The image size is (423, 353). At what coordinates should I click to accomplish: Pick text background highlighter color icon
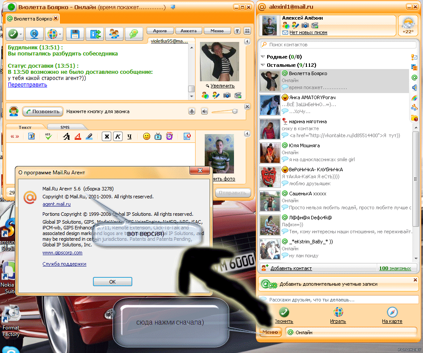pos(89,136)
